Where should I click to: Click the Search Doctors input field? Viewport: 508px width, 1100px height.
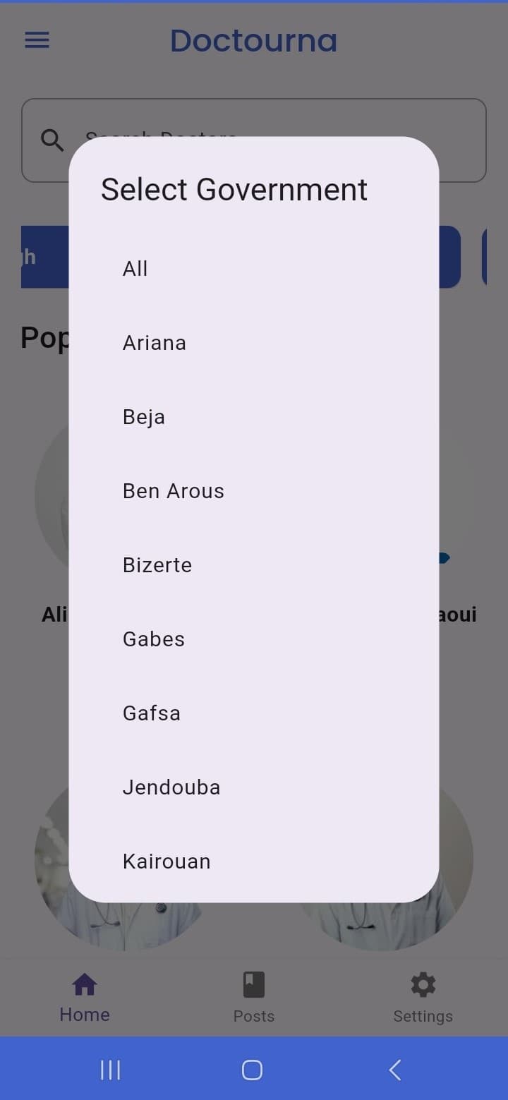coord(254,140)
